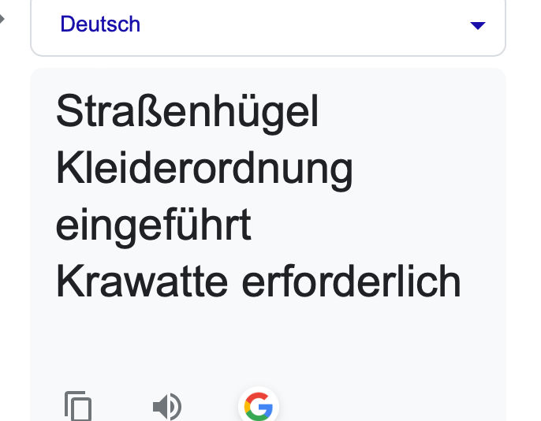Click the space right of Krawatte erforderlich
This screenshot has width=541, height=421.
point(483,282)
